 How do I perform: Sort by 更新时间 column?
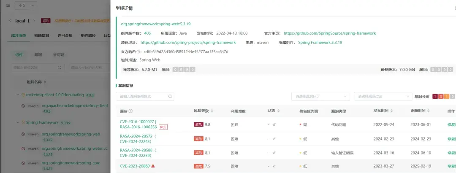click(429, 111)
